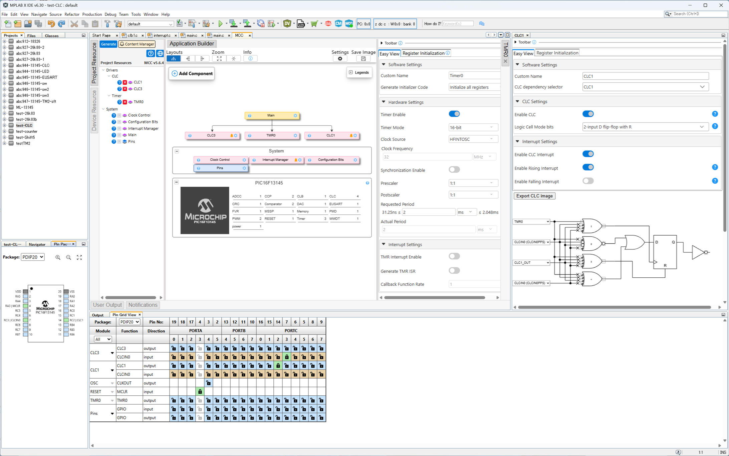
Task: Click the Generate button
Action: (108, 44)
